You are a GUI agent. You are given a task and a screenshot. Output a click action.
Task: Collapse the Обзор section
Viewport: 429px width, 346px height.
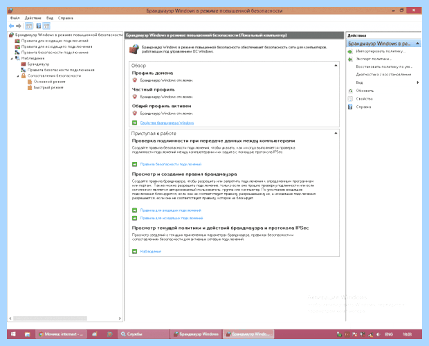coord(336,65)
